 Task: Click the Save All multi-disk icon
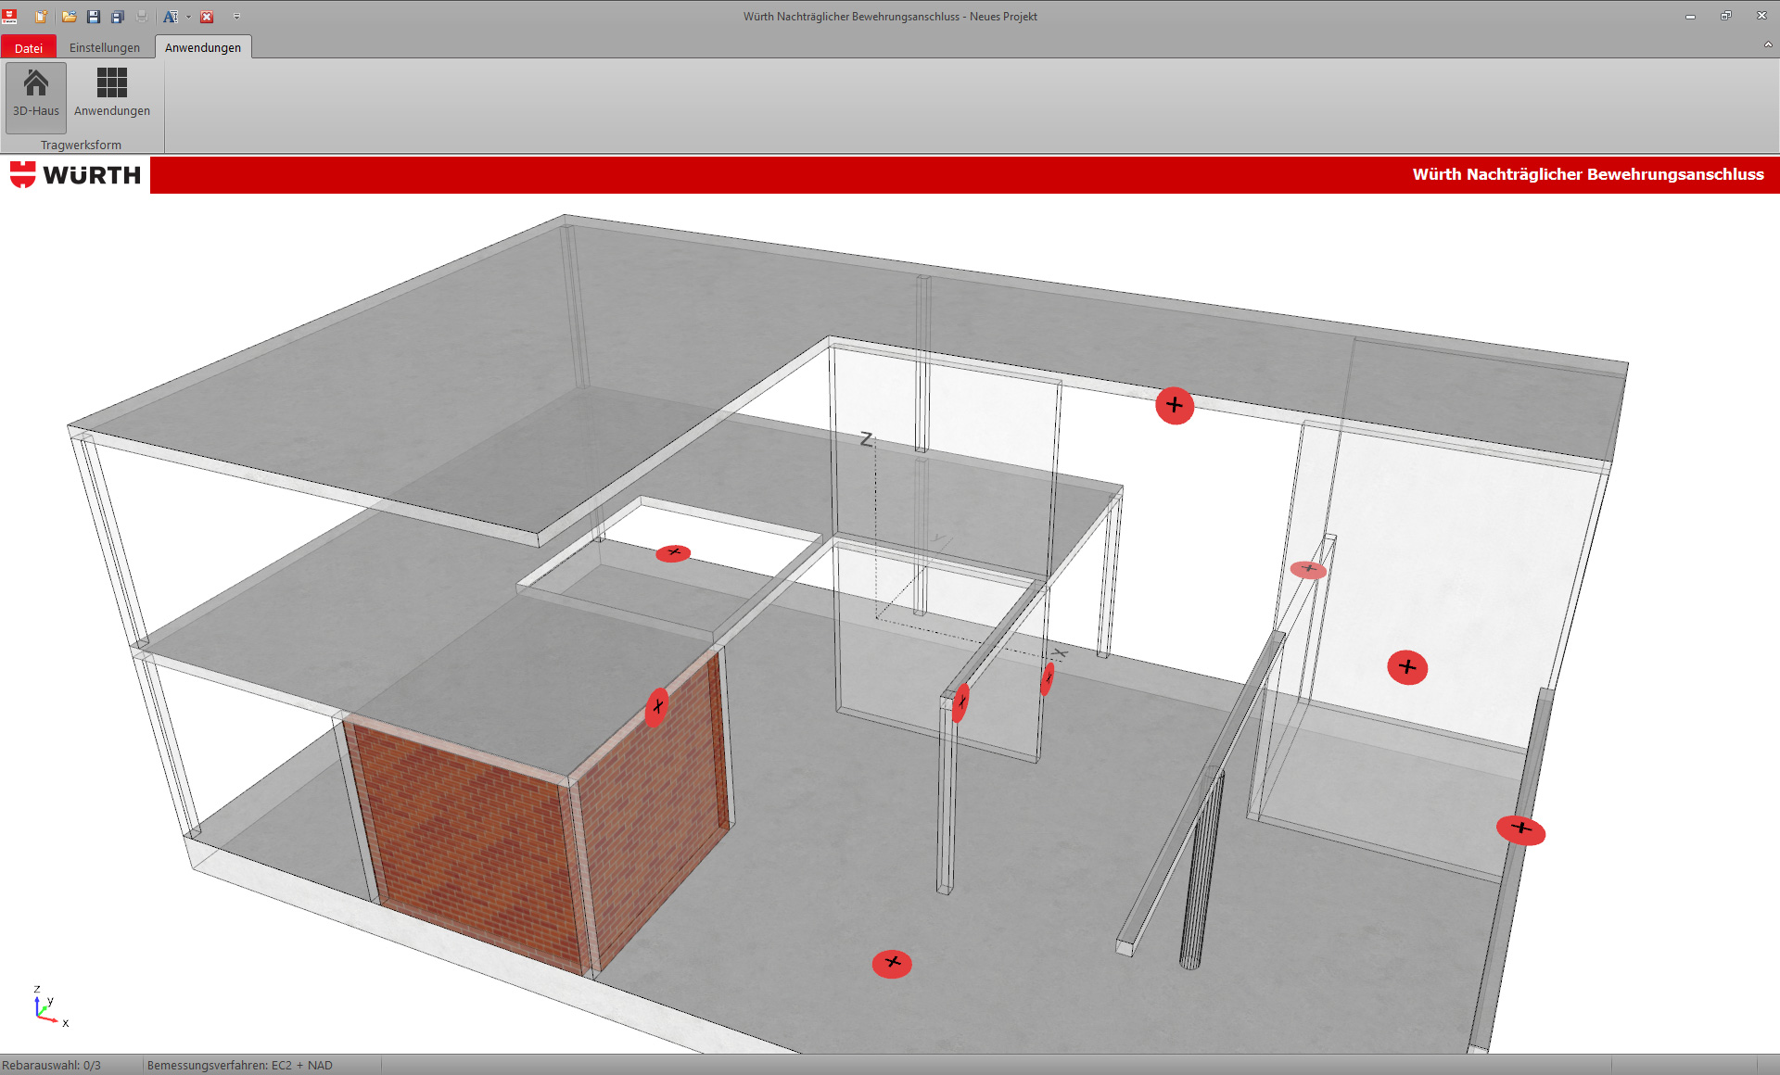click(x=118, y=17)
